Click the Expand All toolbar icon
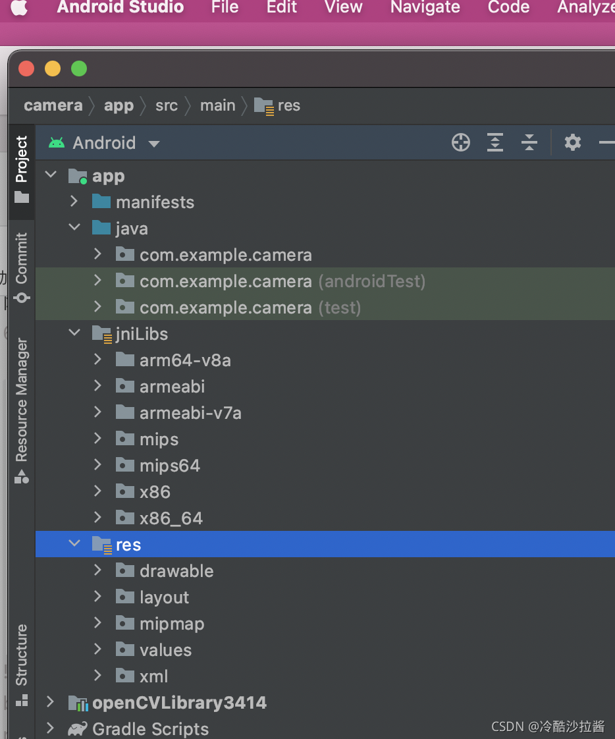 click(x=495, y=142)
